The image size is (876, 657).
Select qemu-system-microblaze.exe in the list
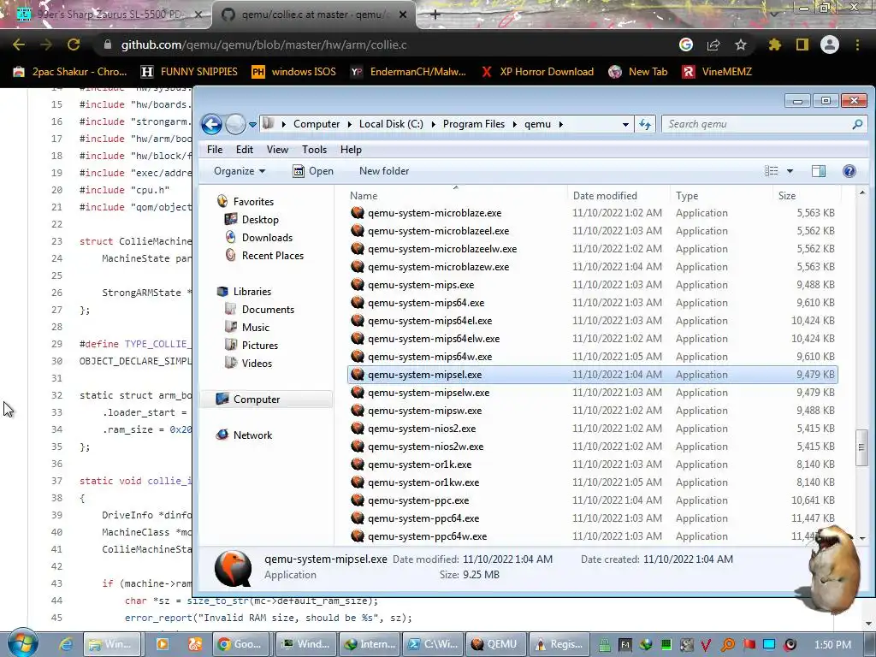point(592,213)
